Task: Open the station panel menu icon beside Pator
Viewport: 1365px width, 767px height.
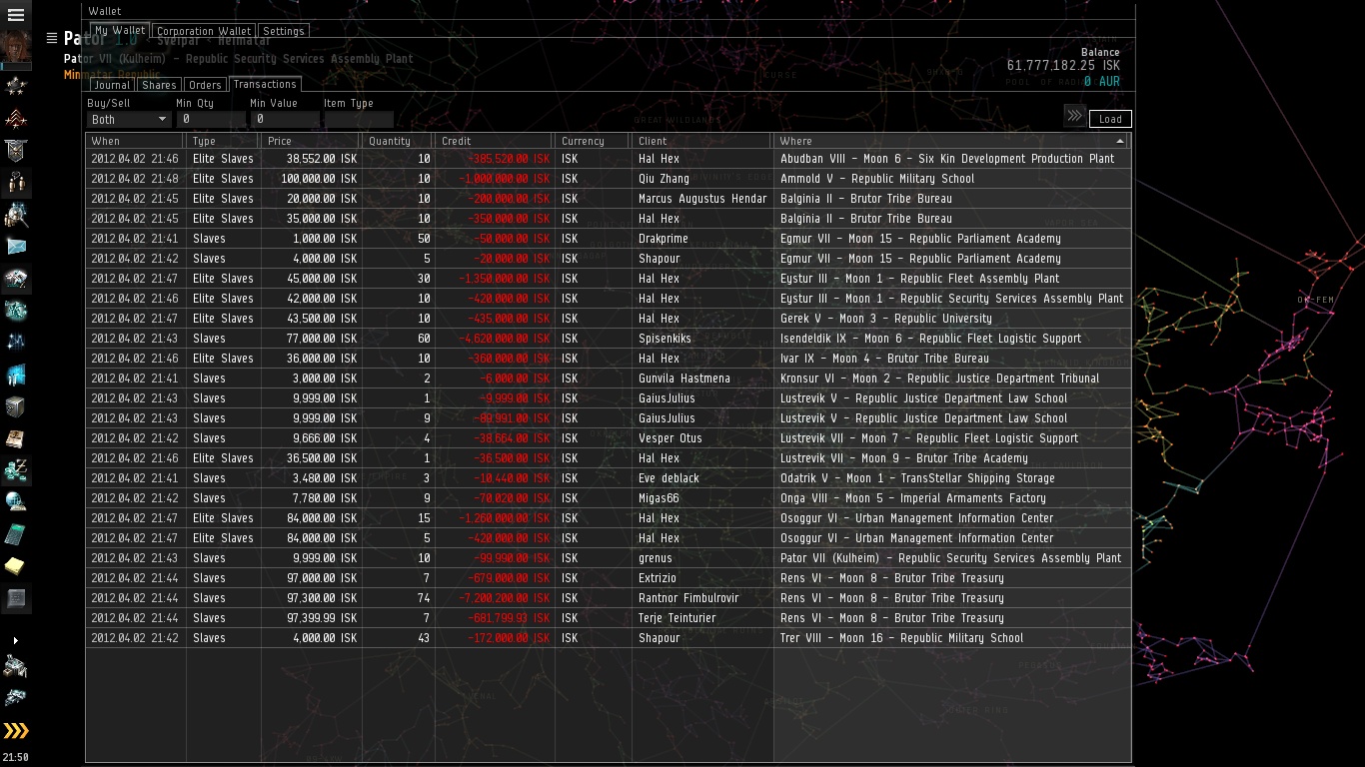Action: [x=52, y=38]
